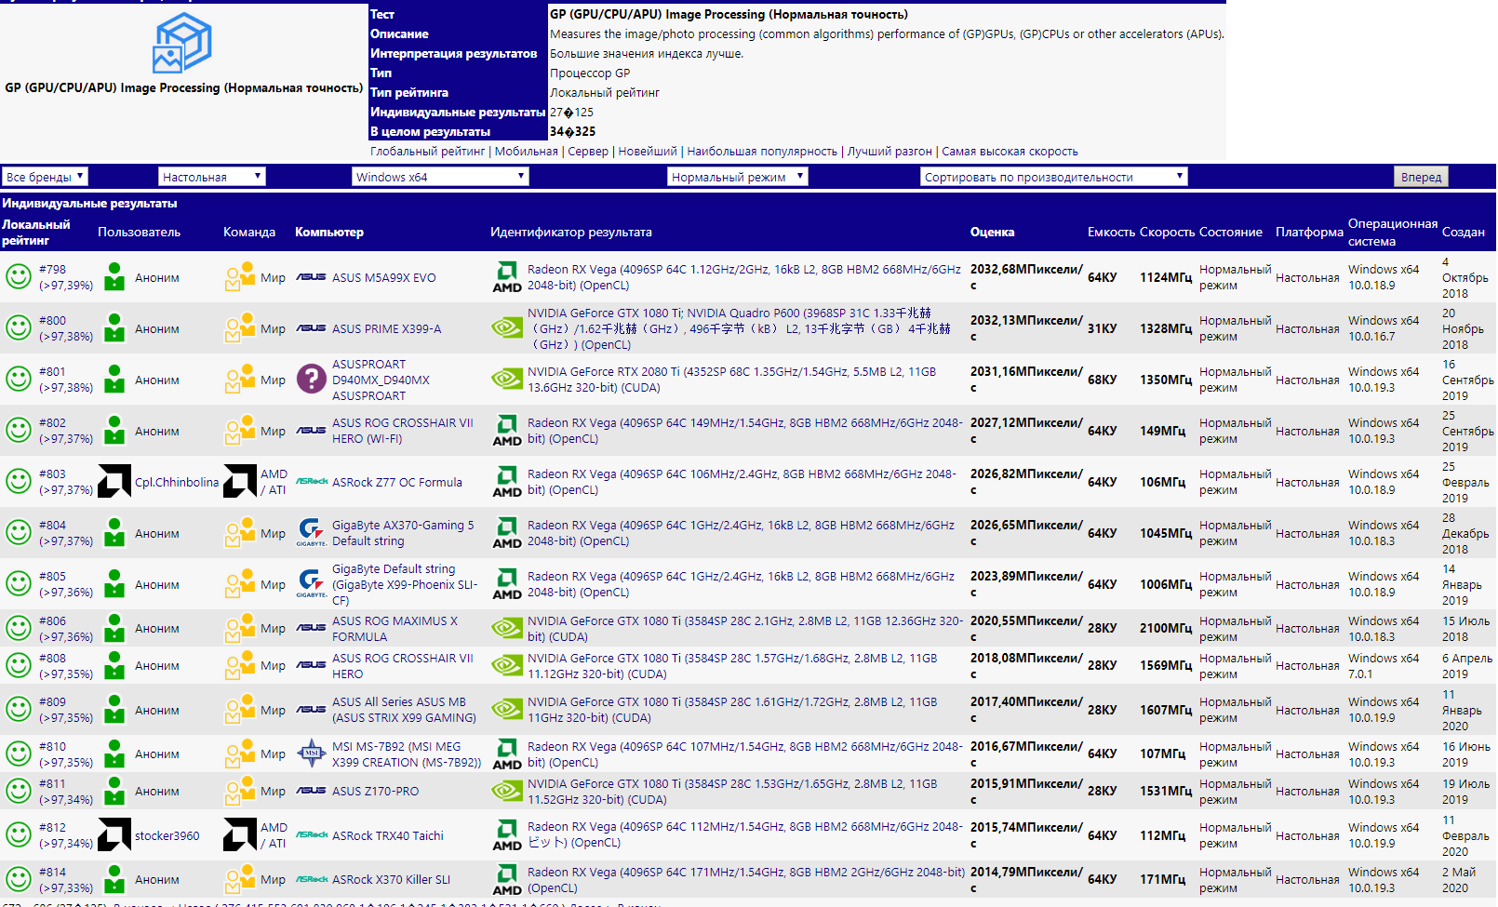The image size is (1498, 907).
Task: Open the 'Все бренды' brand dropdown
Action: pyautogui.click(x=46, y=177)
